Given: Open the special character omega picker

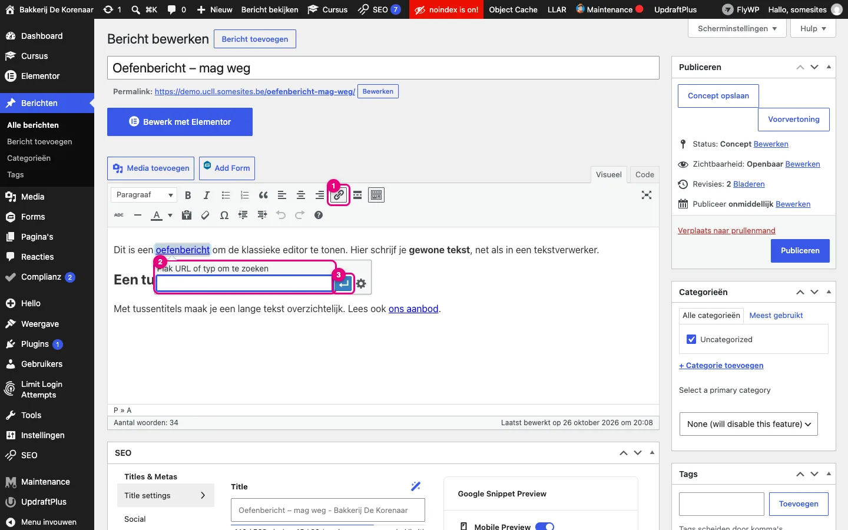Looking at the screenshot, I should pyautogui.click(x=224, y=216).
